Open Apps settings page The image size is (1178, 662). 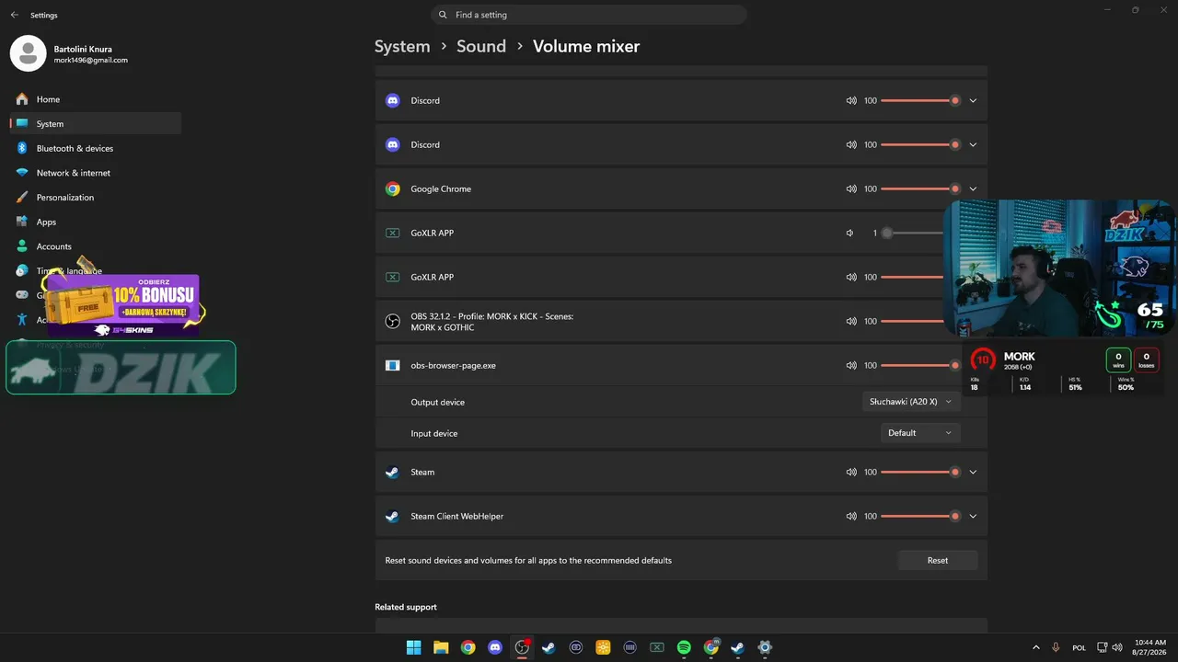(96, 222)
